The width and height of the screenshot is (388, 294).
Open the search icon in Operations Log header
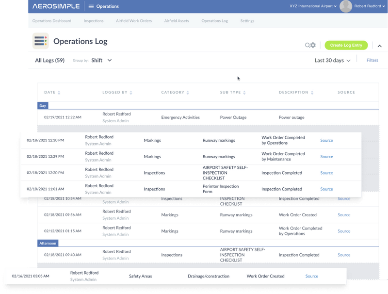click(x=307, y=45)
